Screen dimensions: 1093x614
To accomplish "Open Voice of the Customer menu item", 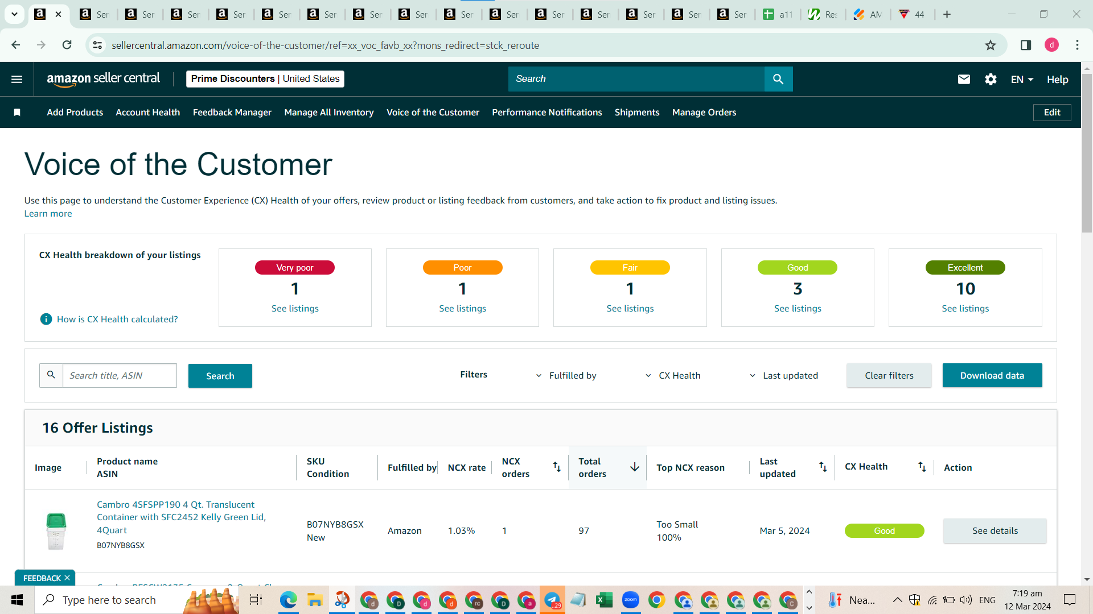I will tap(433, 113).
